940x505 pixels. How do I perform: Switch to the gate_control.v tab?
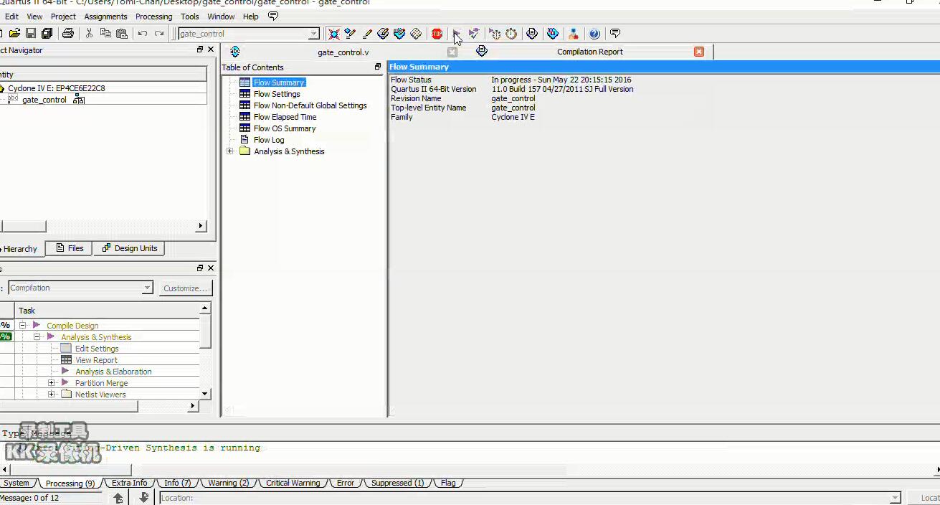tap(343, 52)
